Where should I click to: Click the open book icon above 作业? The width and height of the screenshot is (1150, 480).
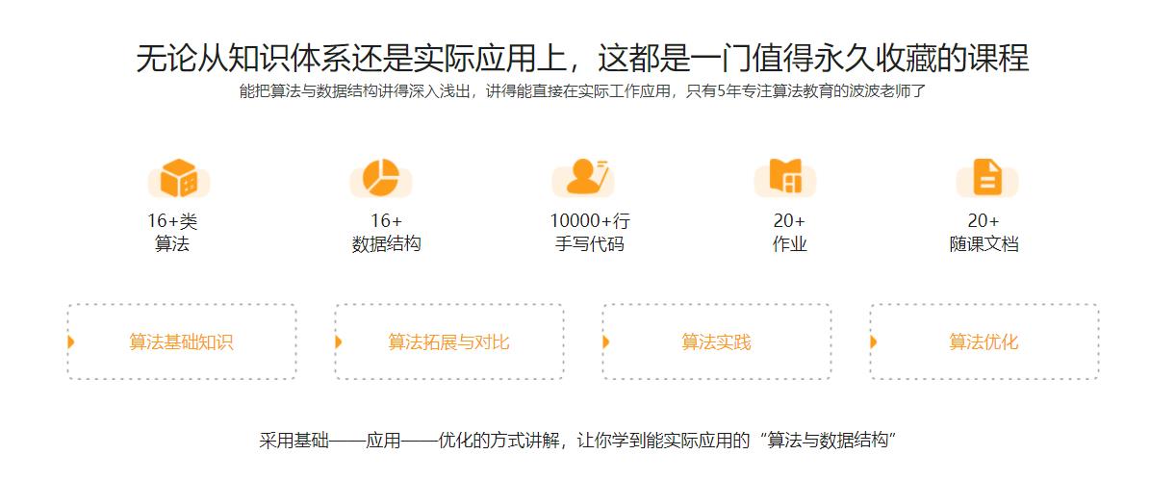pos(785,178)
